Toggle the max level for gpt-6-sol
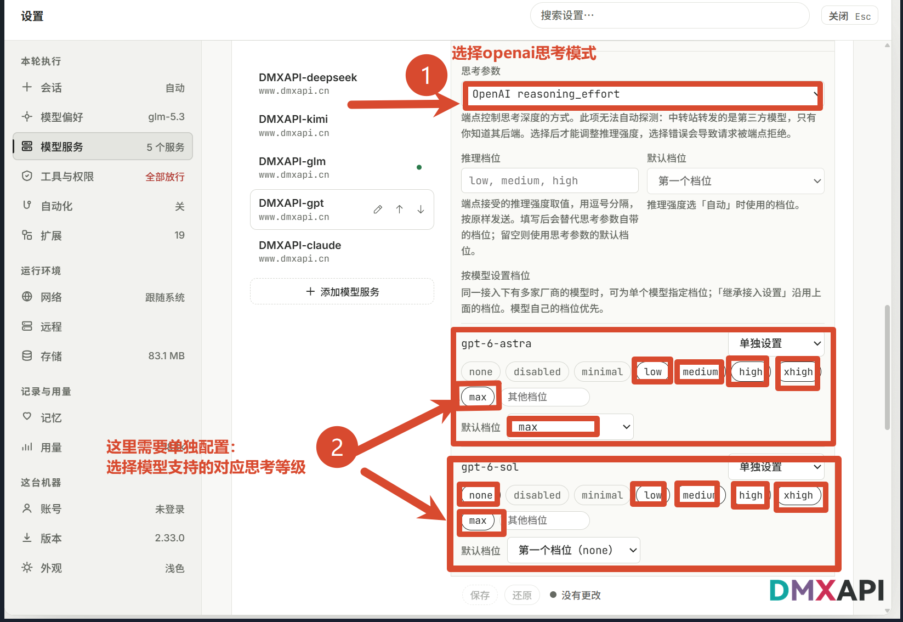This screenshot has height=622, width=903. pyautogui.click(x=478, y=521)
